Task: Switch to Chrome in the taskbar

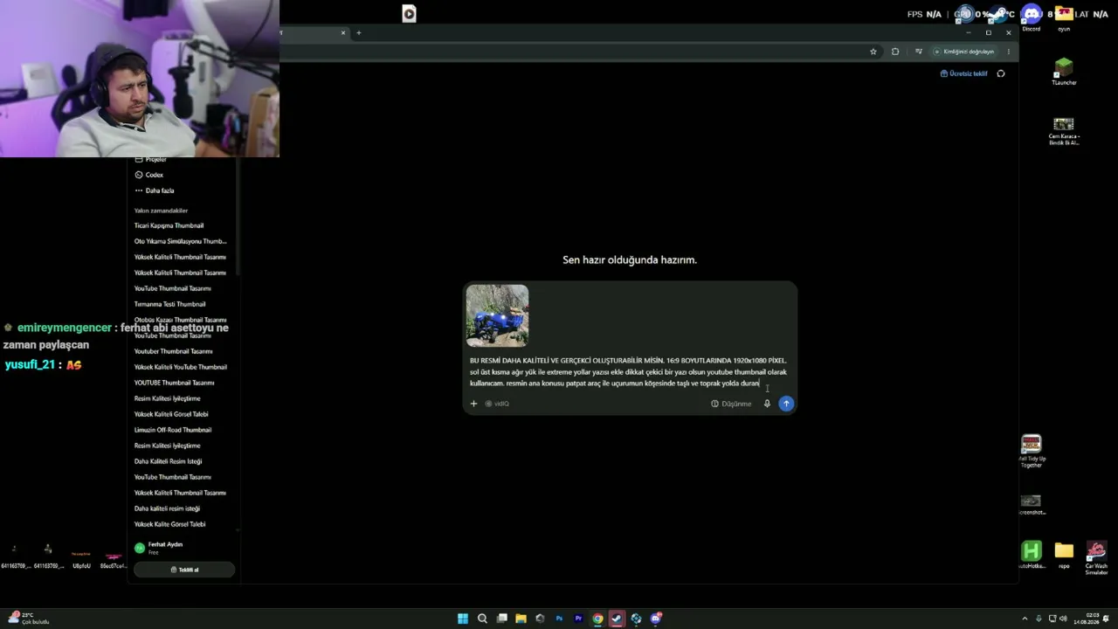Action: pos(597,619)
